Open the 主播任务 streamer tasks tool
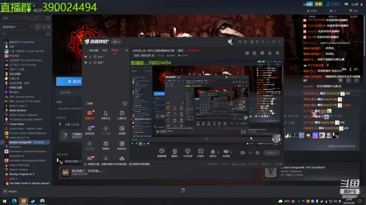Image resolution: width=366 pixels, height=205 pixels. coord(122,115)
